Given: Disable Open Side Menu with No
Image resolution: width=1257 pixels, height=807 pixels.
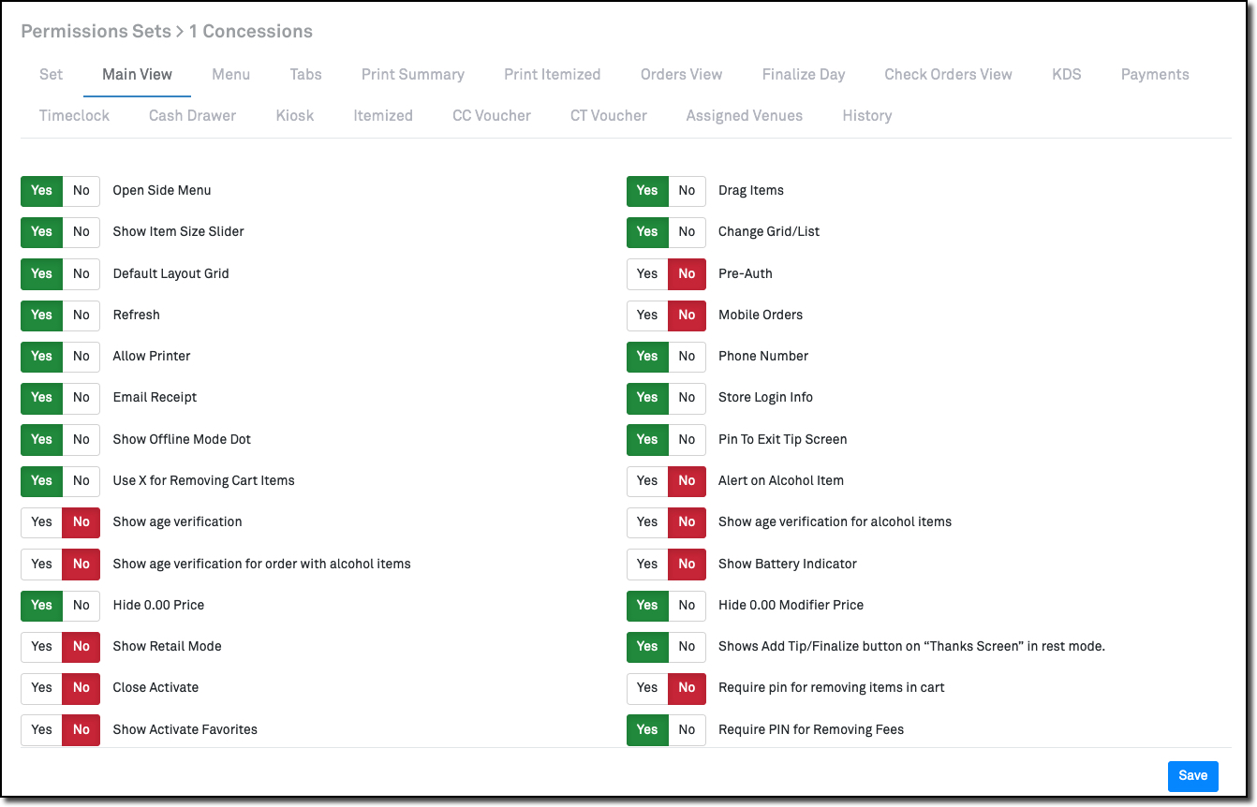Looking at the screenshot, I should point(81,190).
